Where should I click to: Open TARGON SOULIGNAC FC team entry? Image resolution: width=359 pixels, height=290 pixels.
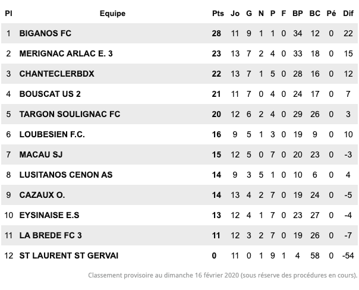[70, 114]
